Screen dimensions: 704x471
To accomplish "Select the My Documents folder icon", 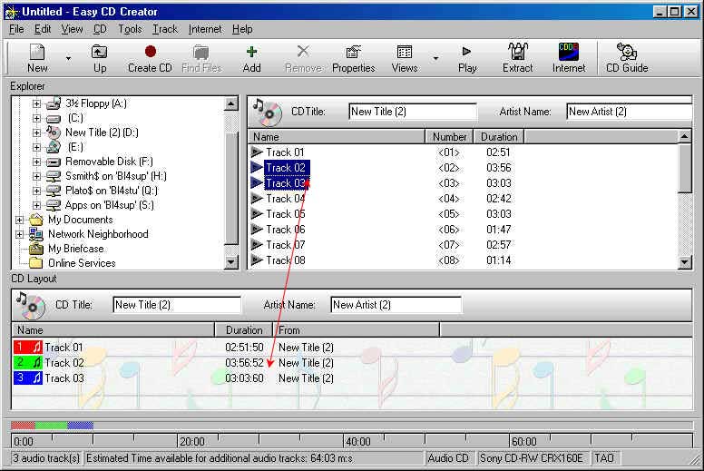I will [x=36, y=220].
